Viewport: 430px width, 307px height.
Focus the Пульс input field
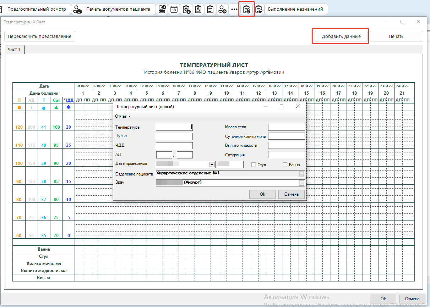pyautogui.click(x=174, y=136)
